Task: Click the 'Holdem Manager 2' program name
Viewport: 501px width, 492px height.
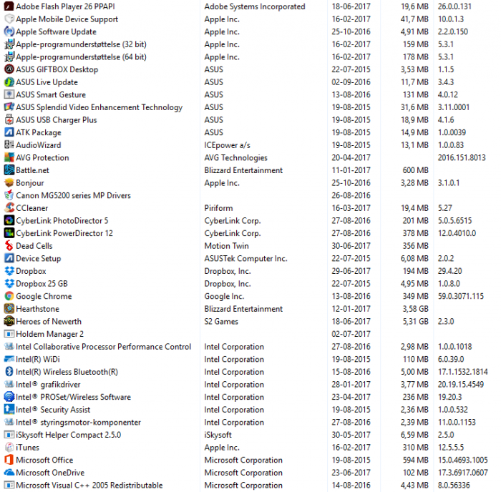Action: (x=50, y=334)
